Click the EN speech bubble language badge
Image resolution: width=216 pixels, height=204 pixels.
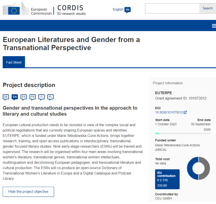(x=127, y=10)
